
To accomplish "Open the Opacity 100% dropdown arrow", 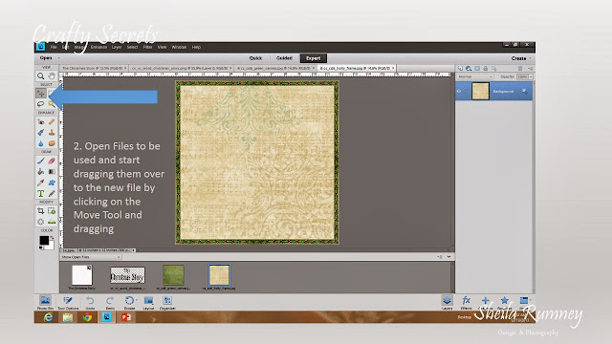I will click(531, 76).
